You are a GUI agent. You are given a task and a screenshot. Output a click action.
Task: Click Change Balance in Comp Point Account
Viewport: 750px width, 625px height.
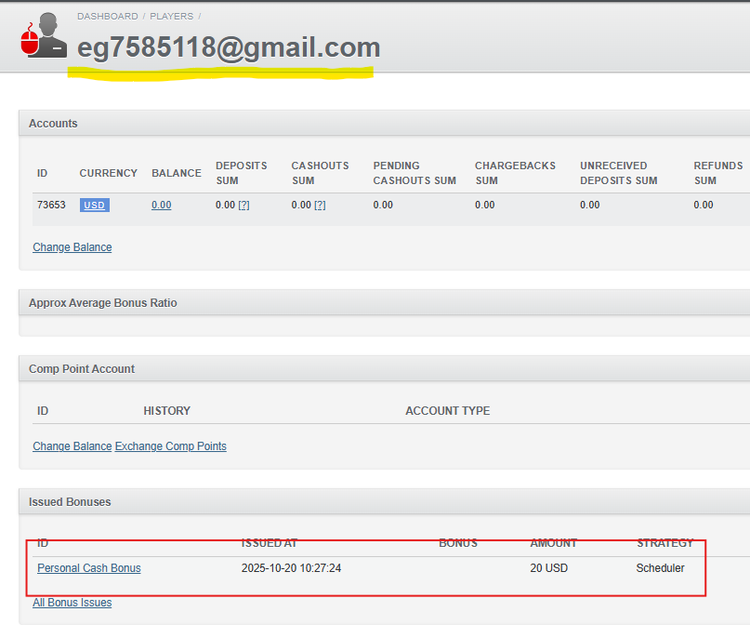point(72,446)
